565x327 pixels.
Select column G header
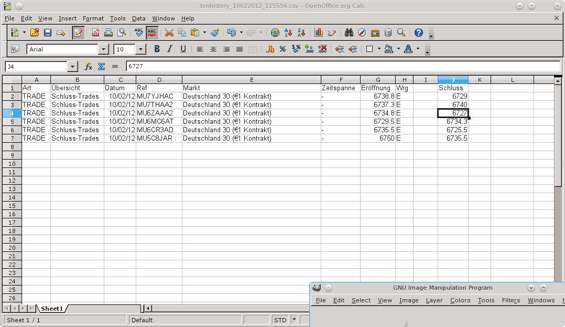click(377, 80)
